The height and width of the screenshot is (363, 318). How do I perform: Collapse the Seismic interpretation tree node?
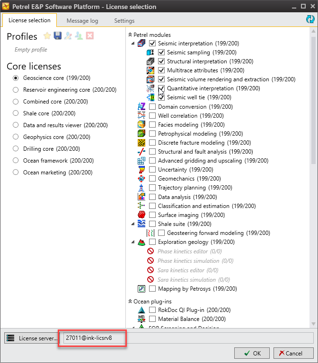pyautogui.click(x=133, y=43)
